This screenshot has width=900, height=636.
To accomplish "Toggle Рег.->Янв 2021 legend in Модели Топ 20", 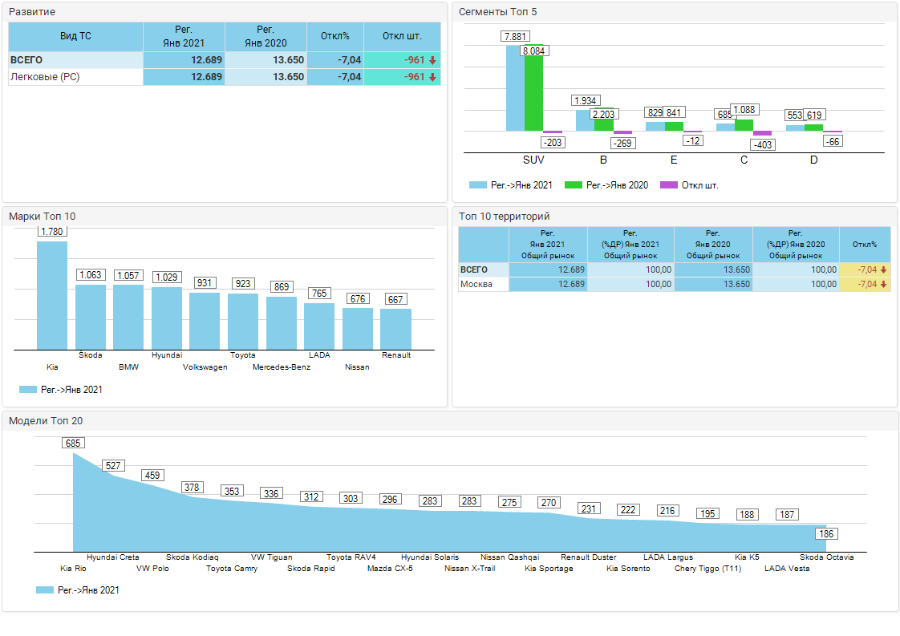I will [x=77, y=589].
